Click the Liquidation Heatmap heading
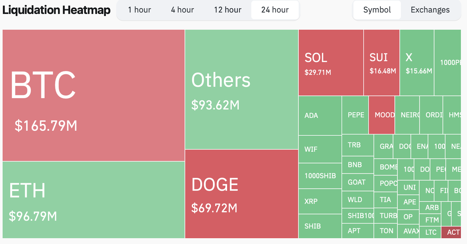467x244 pixels. coord(56,10)
